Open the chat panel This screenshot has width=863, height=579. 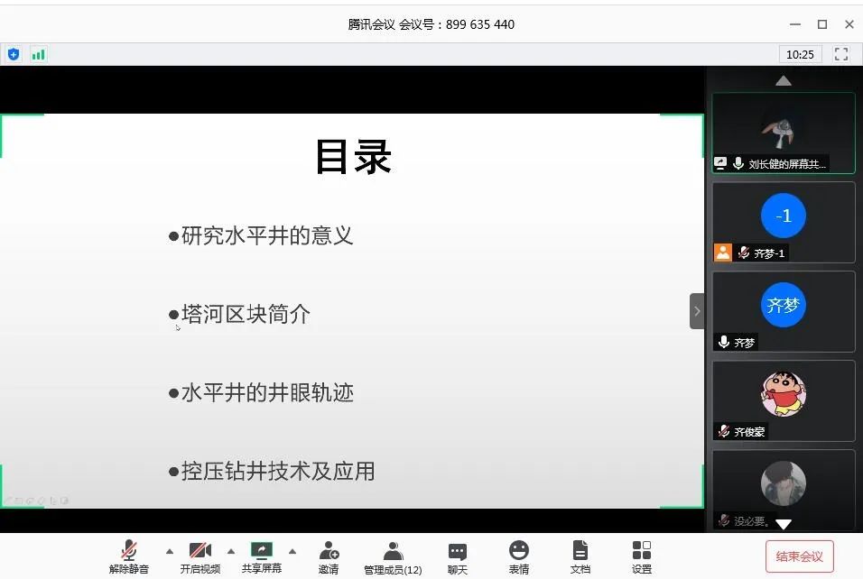coord(458,556)
